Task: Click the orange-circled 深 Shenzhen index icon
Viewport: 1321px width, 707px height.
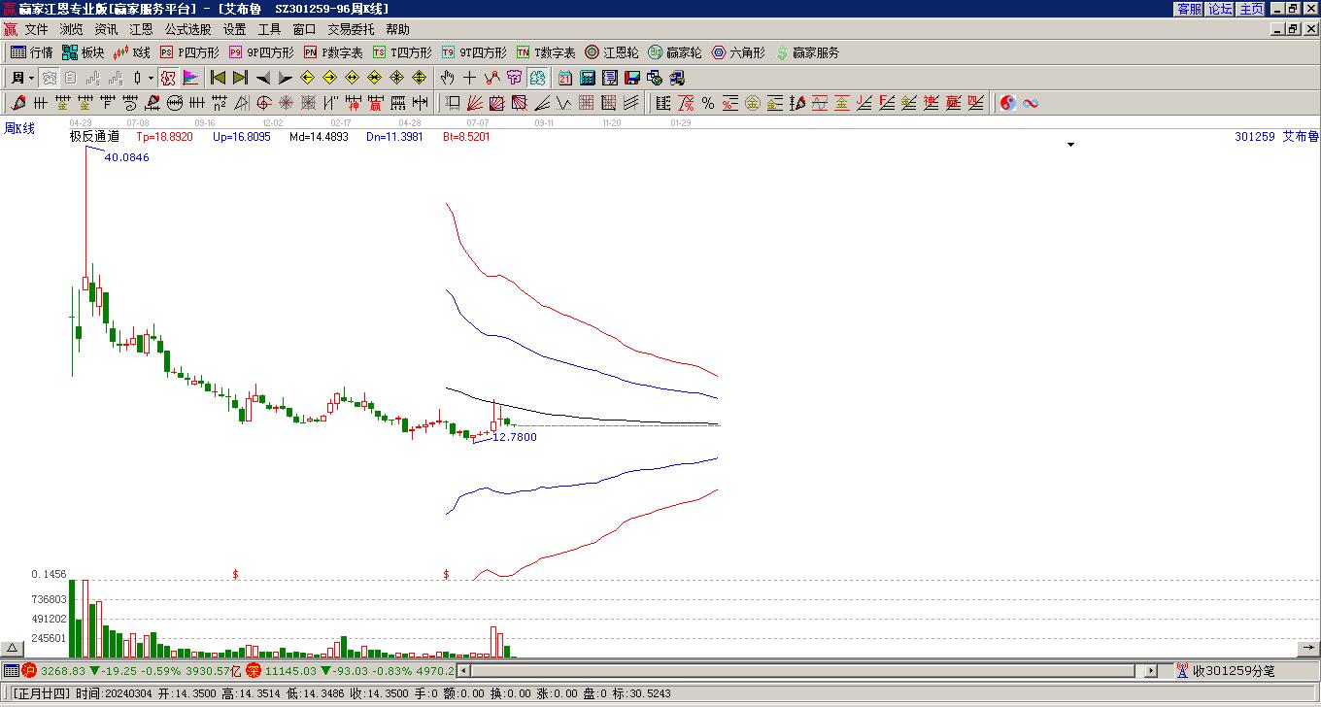Action: pos(254,670)
